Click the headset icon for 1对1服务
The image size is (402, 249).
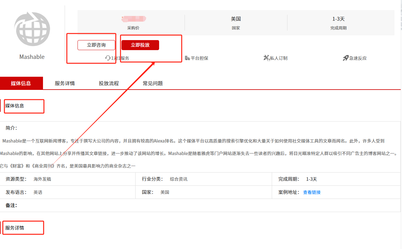click(x=108, y=58)
